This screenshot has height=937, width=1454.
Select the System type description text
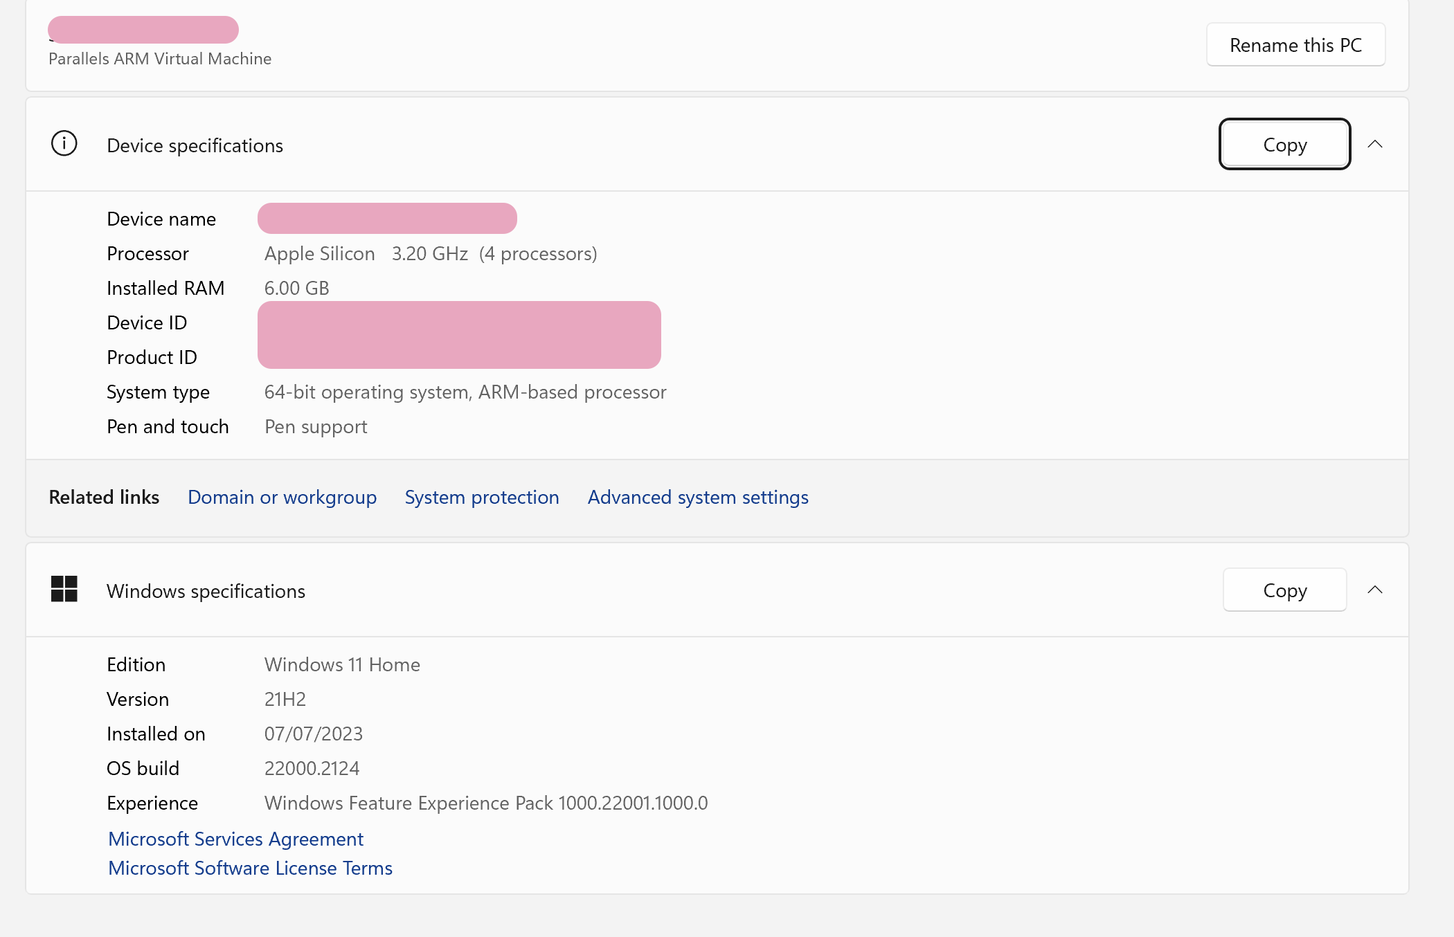pos(465,392)
